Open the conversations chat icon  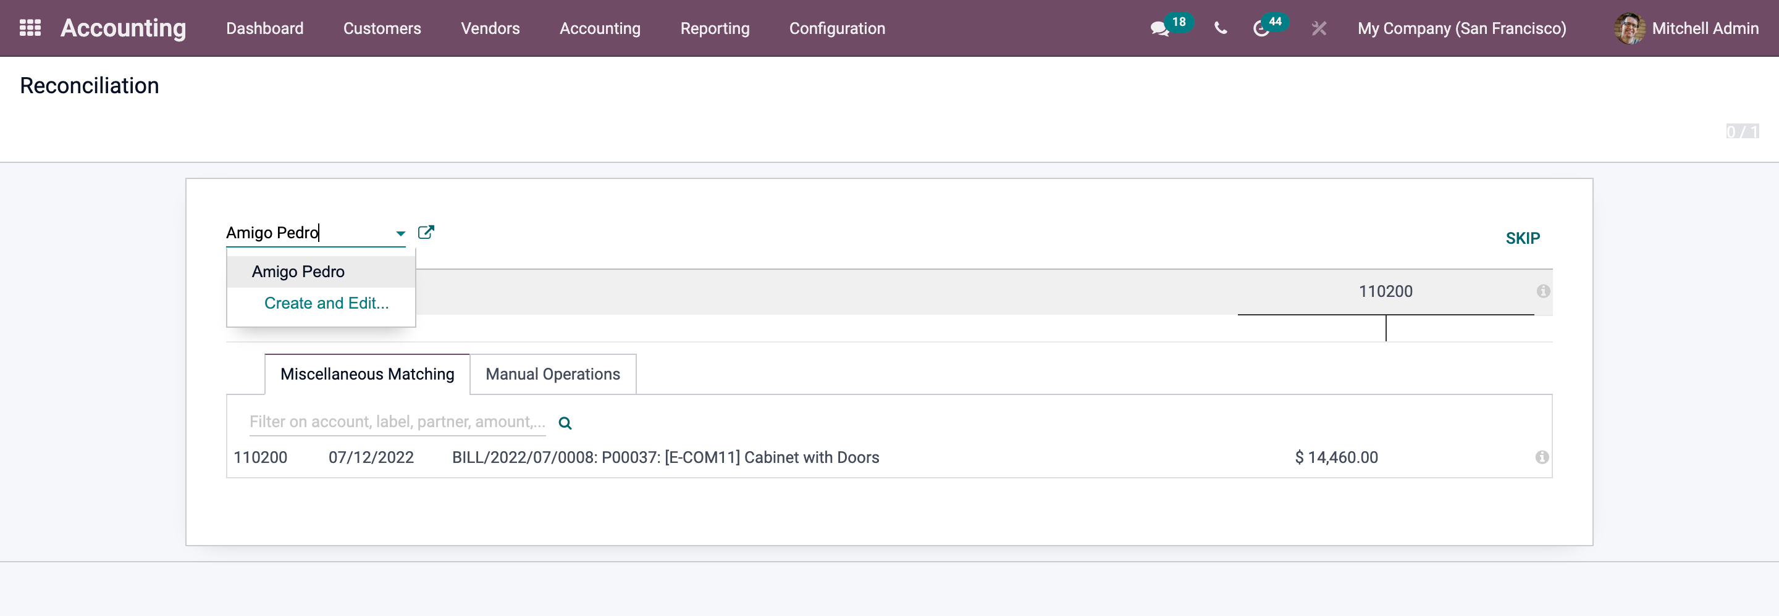pyautogui.click(x=1159, y=29)
